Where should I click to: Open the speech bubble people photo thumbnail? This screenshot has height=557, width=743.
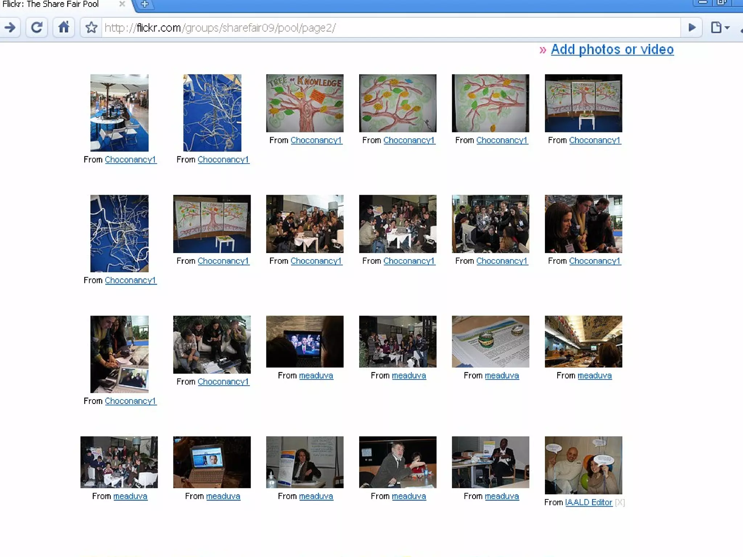click(x=583, y=465)
